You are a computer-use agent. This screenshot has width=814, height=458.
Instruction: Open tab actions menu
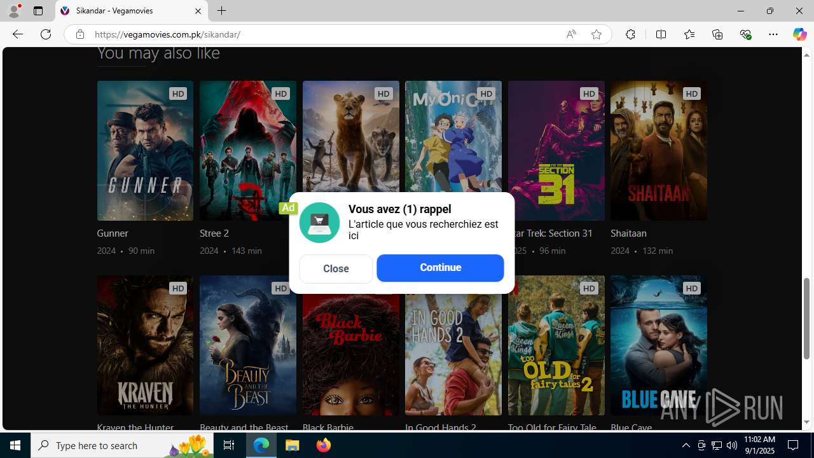click(x=38, y=11)
